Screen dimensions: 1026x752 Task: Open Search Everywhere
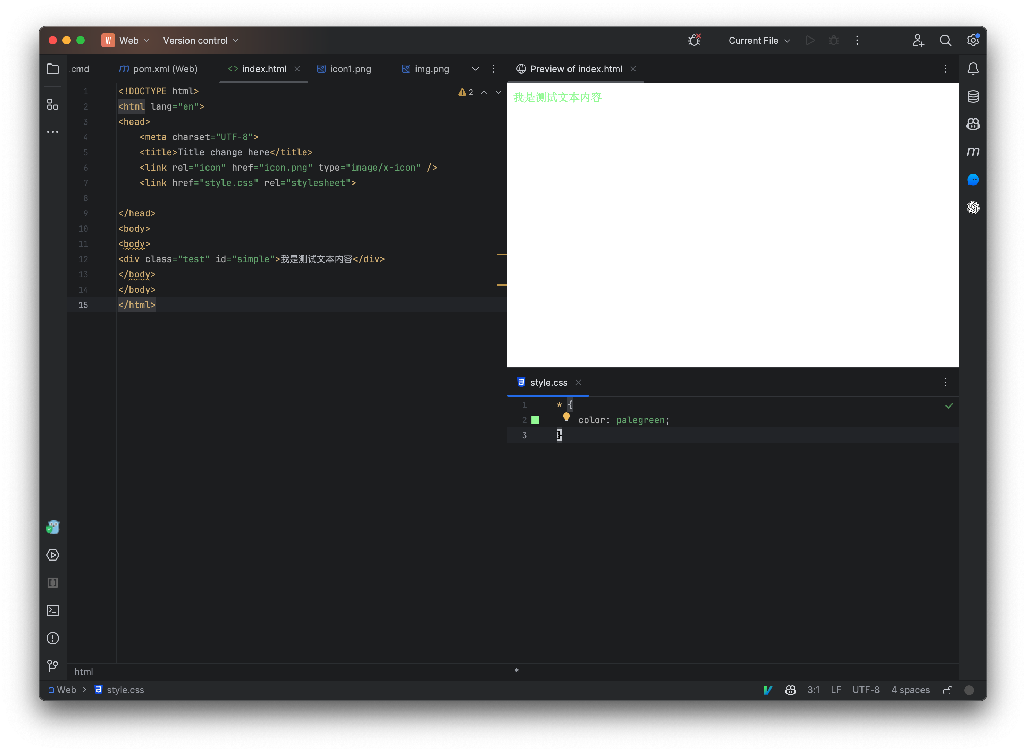(x=945, y=41)
